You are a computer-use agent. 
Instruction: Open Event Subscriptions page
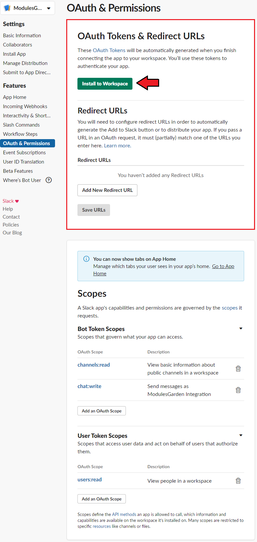[x=24, y=152]
